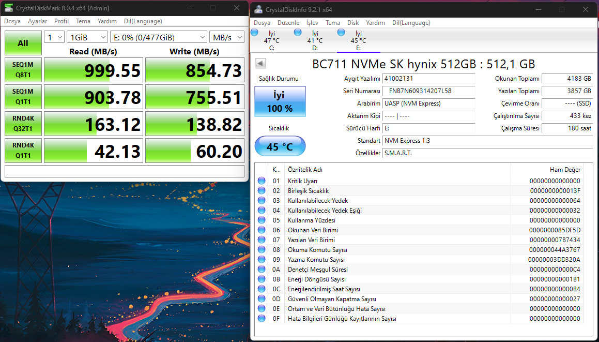Run all benchmarks with All button
The height and width of the screenshot is (342, 599).
coord(23,43)
